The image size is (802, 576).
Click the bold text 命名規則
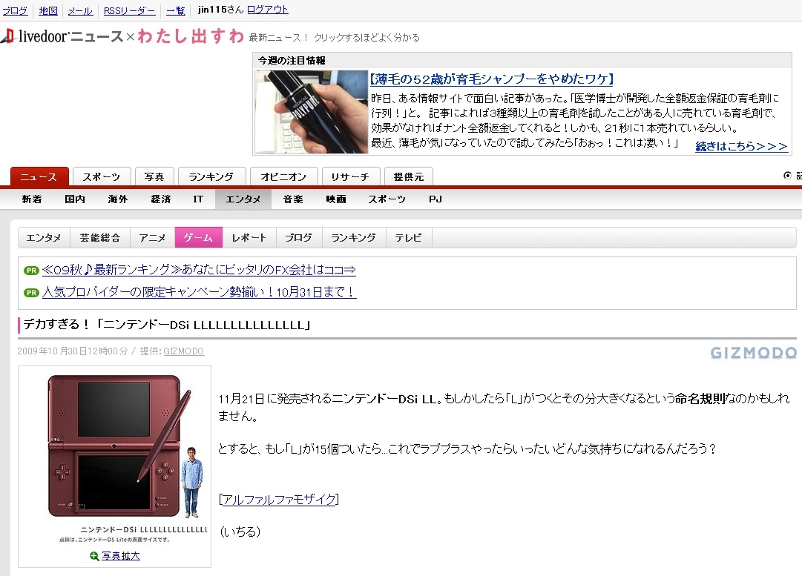700,399
